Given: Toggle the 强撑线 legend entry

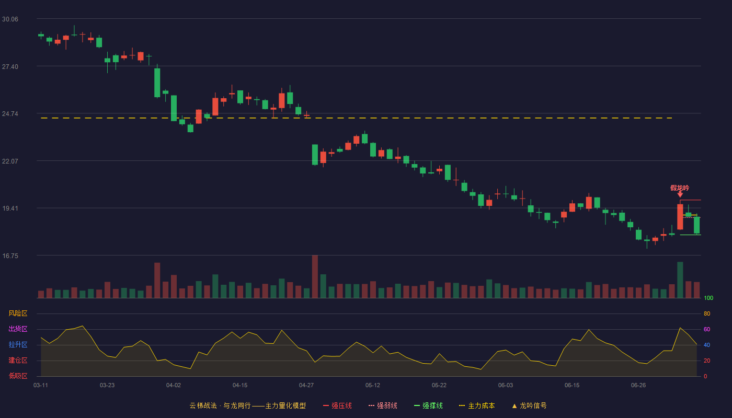Looking at the screenshot, I should coord(428,405).
